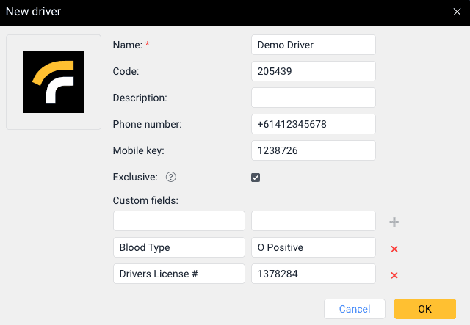Uncheck the Exclusive checkbox

click(x=256, y=177)
